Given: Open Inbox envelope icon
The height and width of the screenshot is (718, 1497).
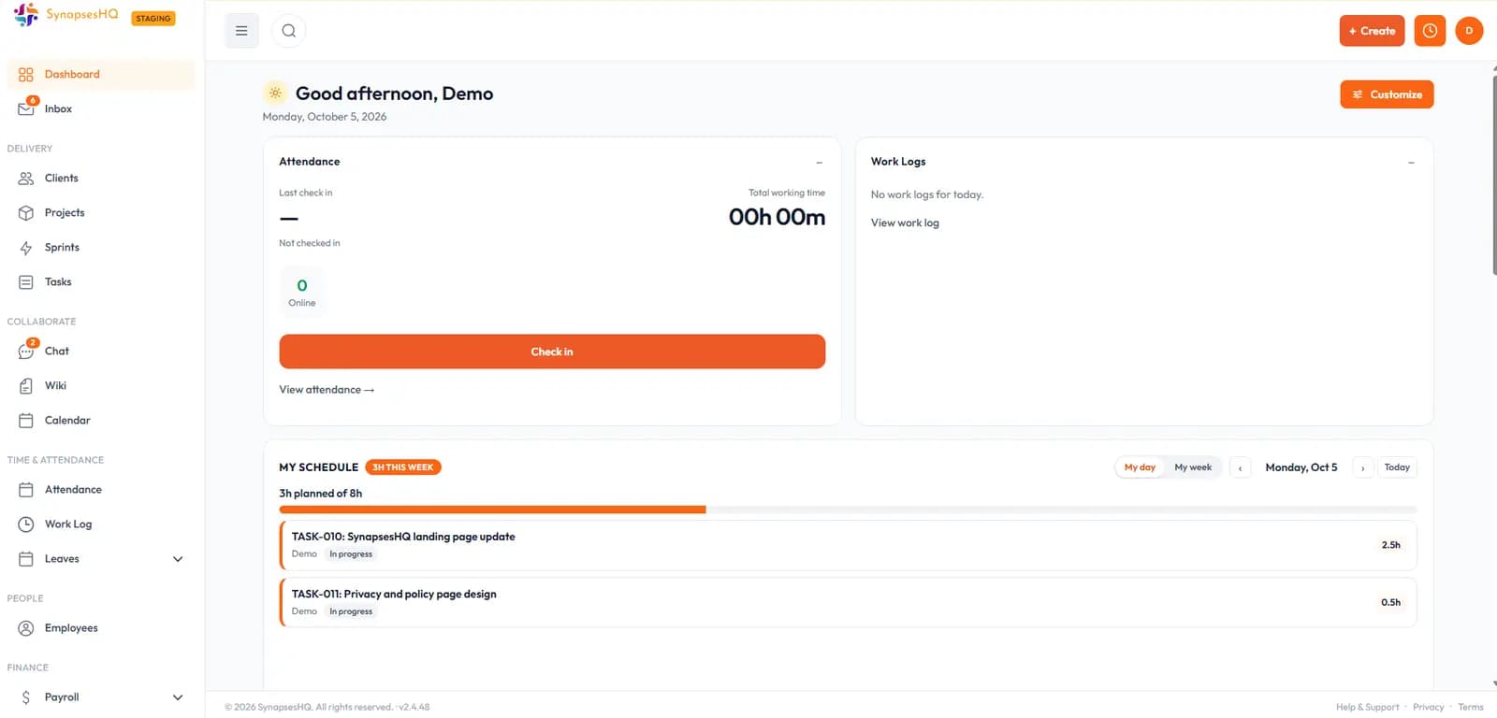Looking at the screenshot, I should 26,108.
